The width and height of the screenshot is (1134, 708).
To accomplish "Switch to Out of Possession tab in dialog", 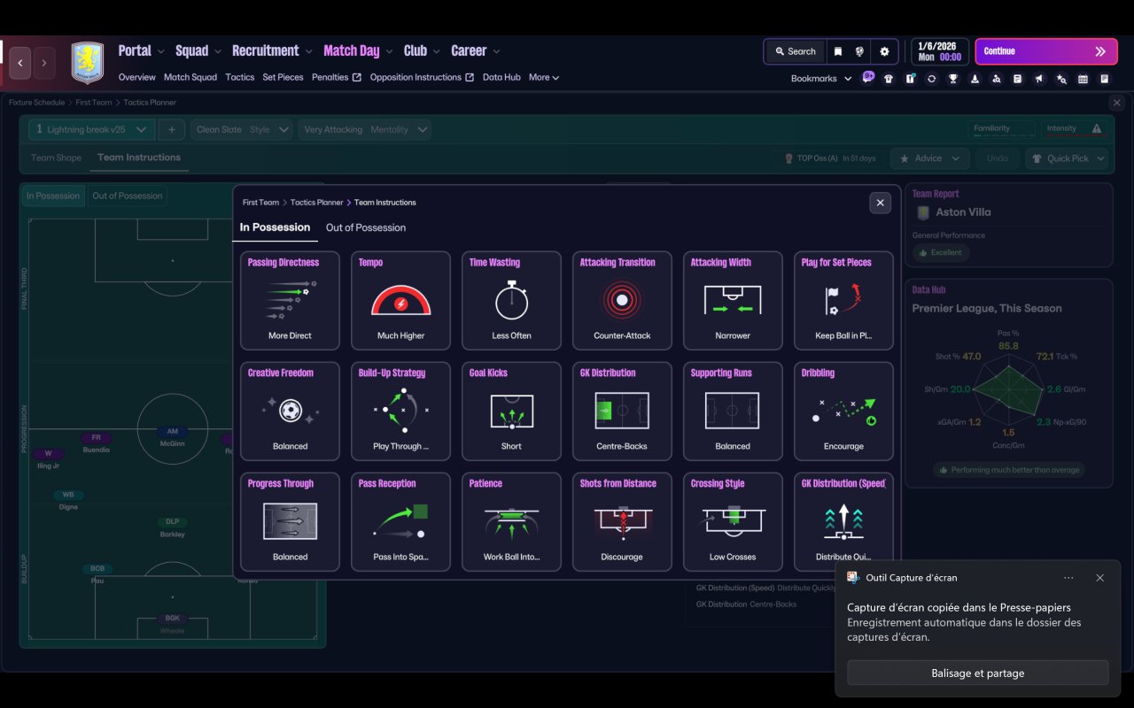I will (x=365, y=227).
